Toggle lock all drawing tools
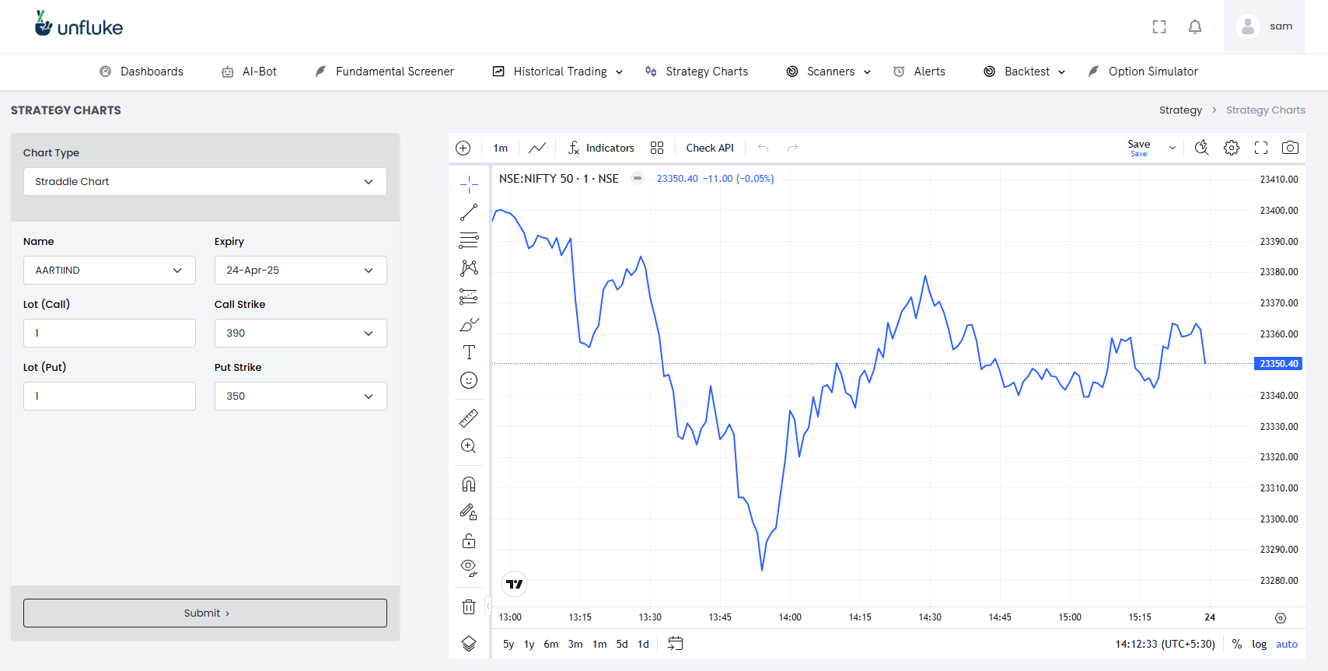 [469, 540]
